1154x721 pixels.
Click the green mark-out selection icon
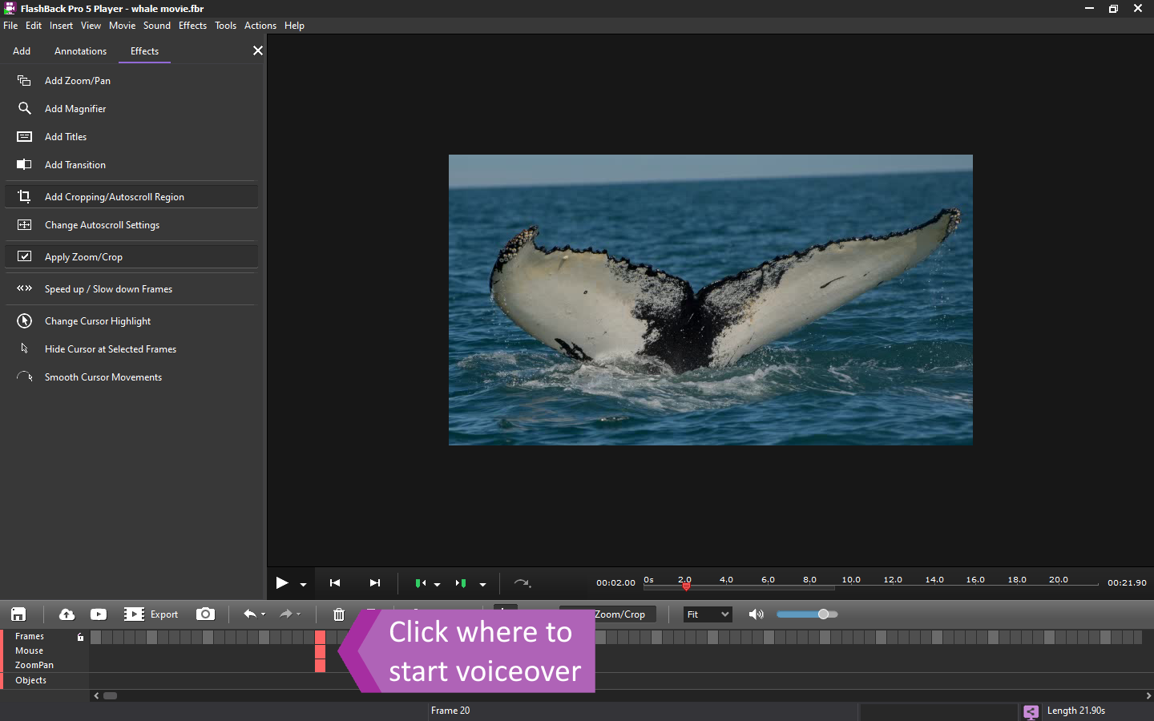(x=461, y=583)
